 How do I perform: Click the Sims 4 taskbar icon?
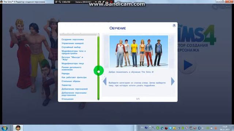(18, 128)
